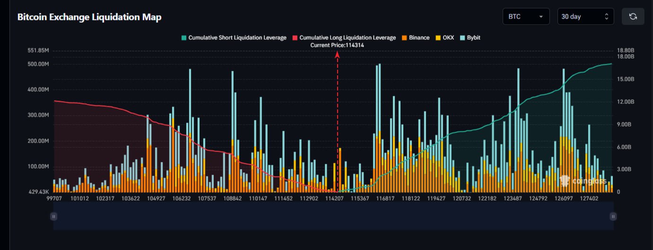Toggle Cumulative Short Liquidation Leverage series
Image resolution: width=653 pixels, height=250 pixels.
pos(237,38)
